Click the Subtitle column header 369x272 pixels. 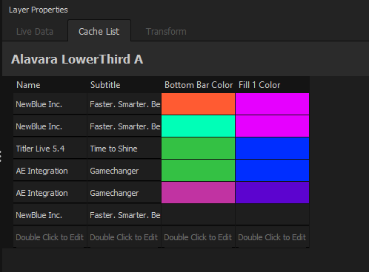[x=124, y=85]
